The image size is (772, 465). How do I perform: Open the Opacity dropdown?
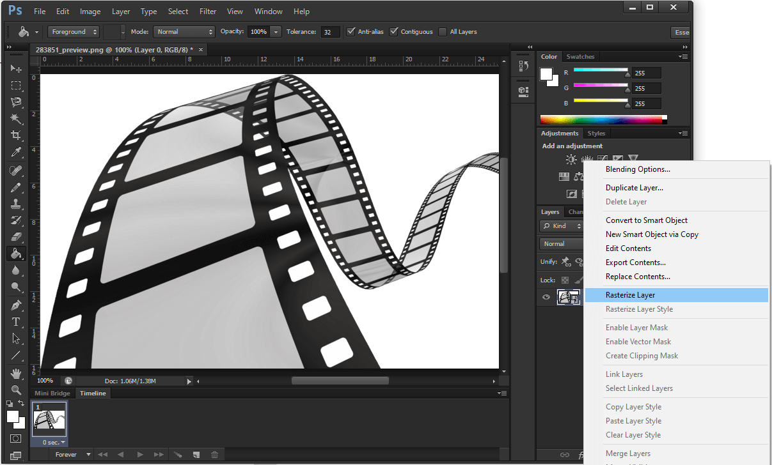(276, 31)
